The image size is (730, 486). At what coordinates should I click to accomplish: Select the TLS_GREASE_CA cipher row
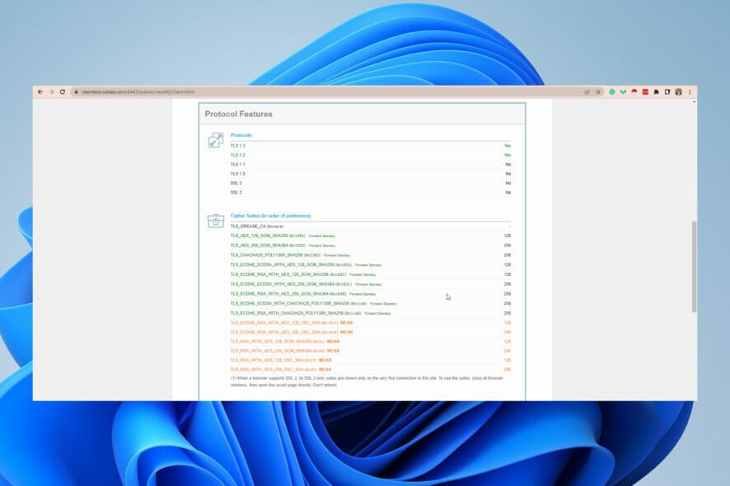tap(371, 227)
